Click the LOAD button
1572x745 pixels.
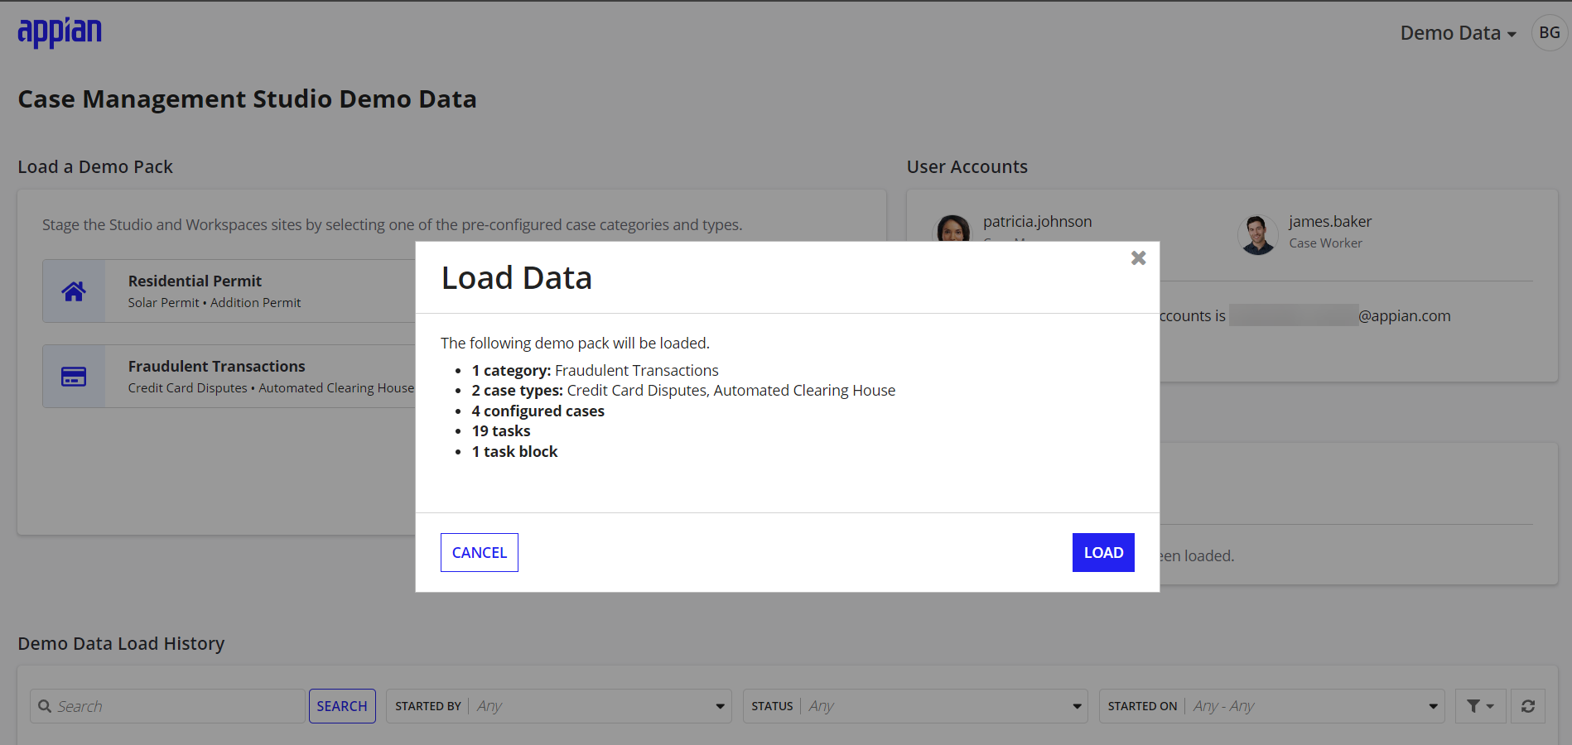click(1103, 552)
